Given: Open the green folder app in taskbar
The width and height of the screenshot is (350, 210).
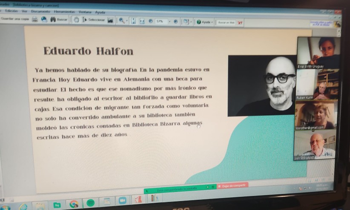Looking at the screenshot, I should pyautogui.click(x=57, y=205).
